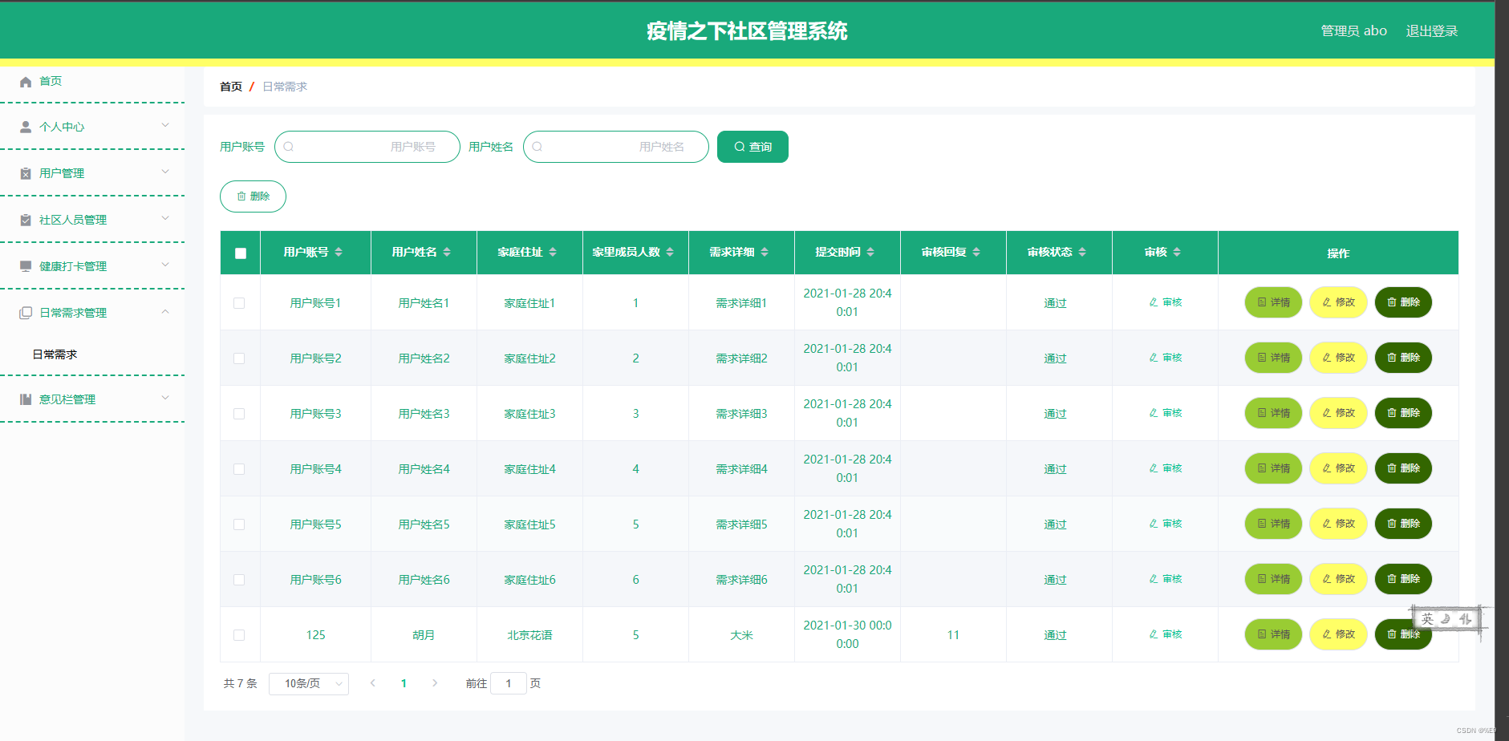
Task: Click 删除 for 用户账号4 row
Action: click(1403, 468)
